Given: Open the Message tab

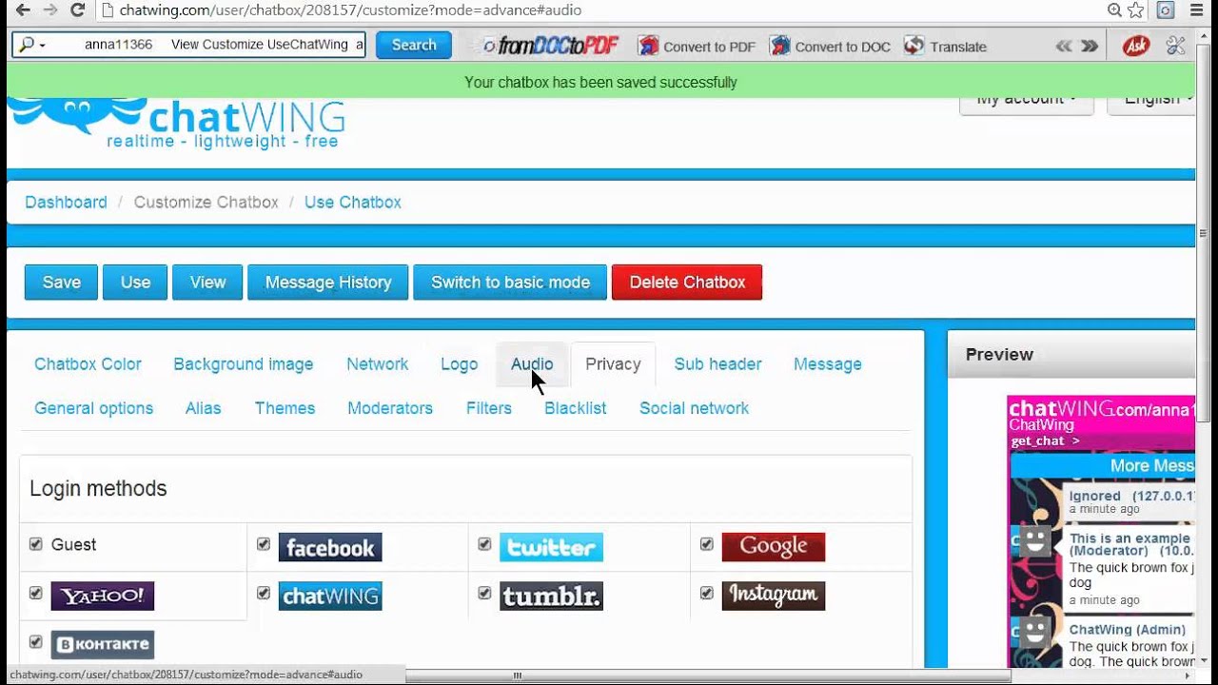Looking at the screenshot, I should [x=828, y=364].
